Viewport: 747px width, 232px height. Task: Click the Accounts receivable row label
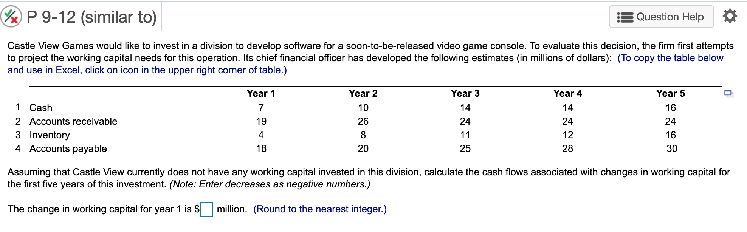pyautogui.click(x=73, y=121)
